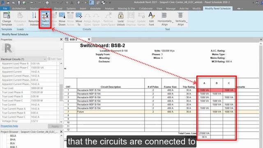
Task: Open the Horizontally Align dropdown
Action: (165, 19)
